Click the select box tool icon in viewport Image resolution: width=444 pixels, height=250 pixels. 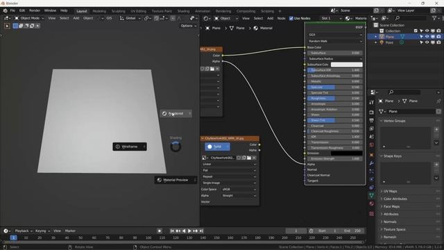pos(8,26)
